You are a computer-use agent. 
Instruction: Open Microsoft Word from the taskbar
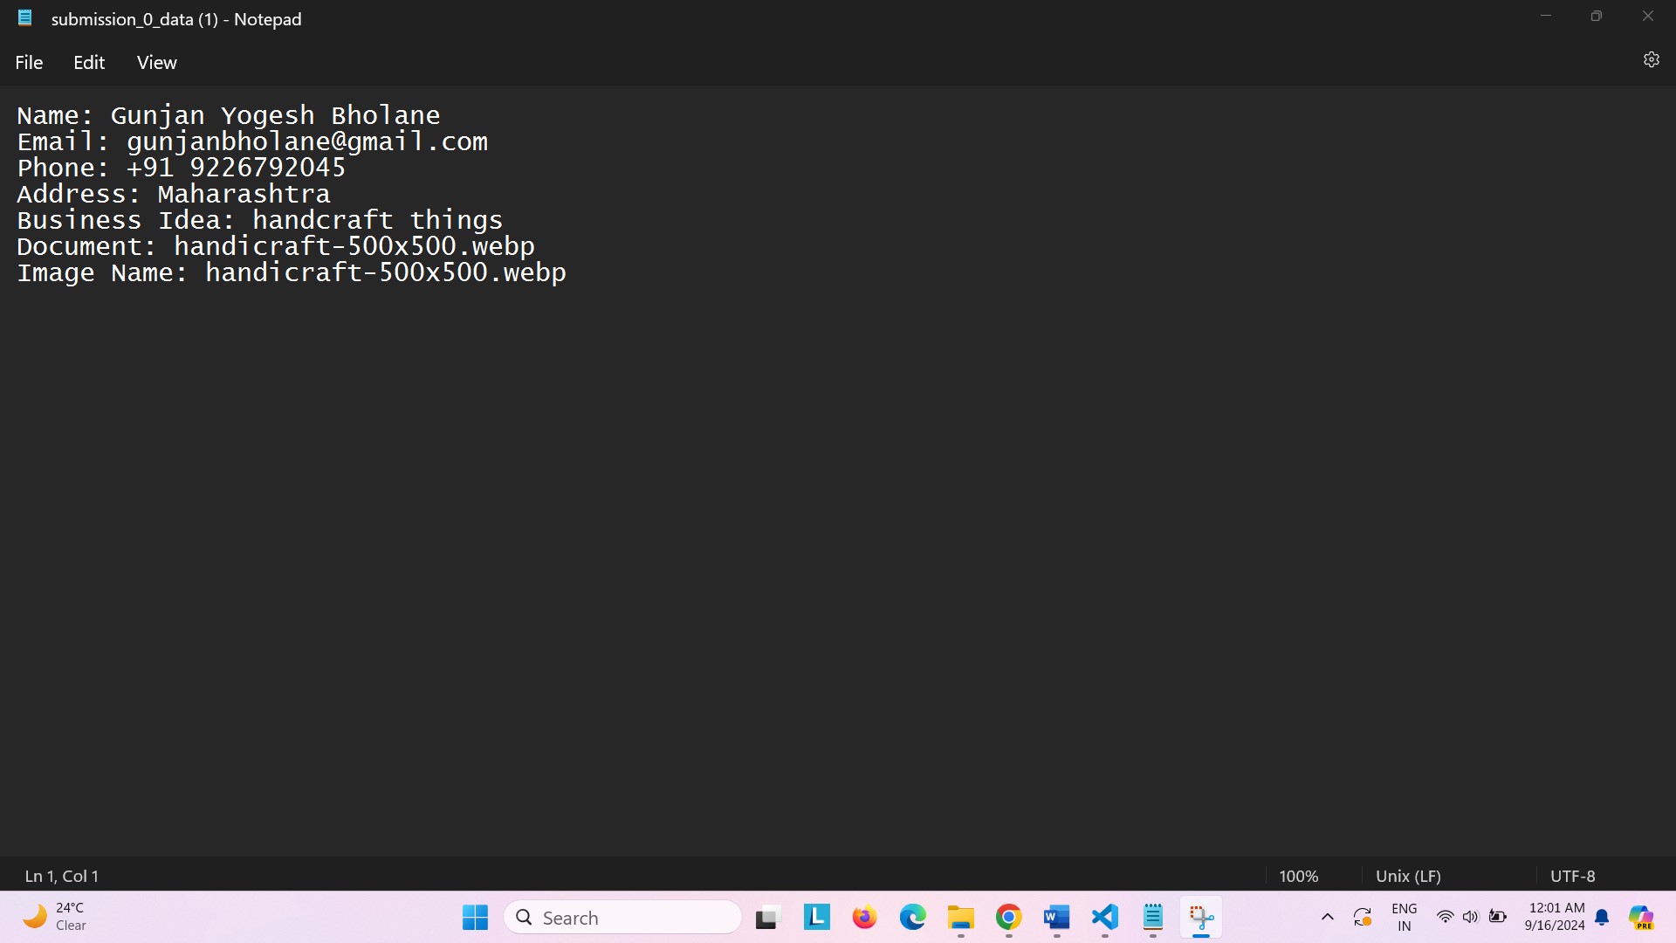click(1056, 918)
